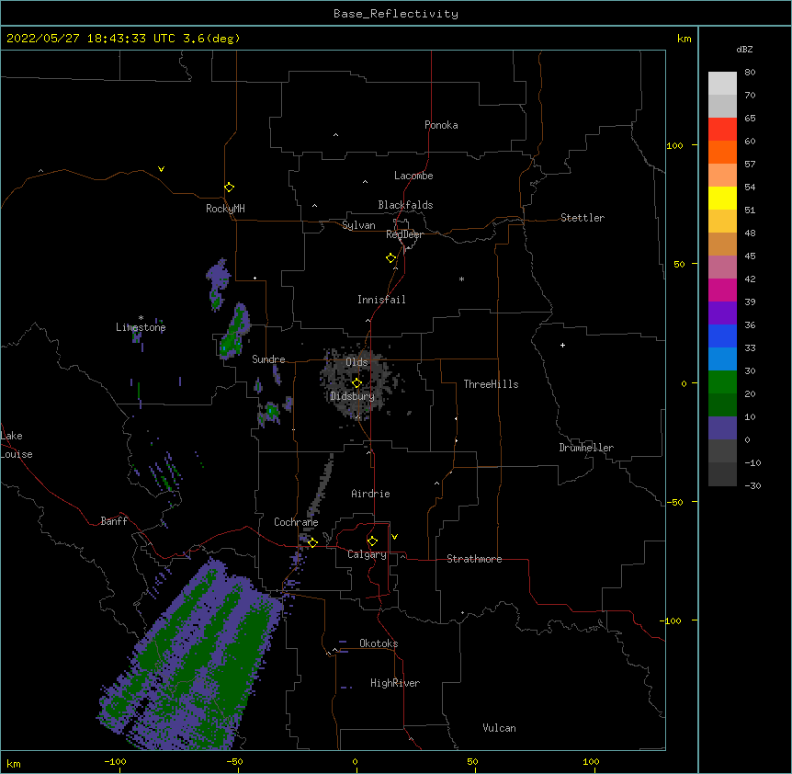Click the green echo cell northwest of Sundre
Screen dimensions: 792x774
[x=235, y=331]
